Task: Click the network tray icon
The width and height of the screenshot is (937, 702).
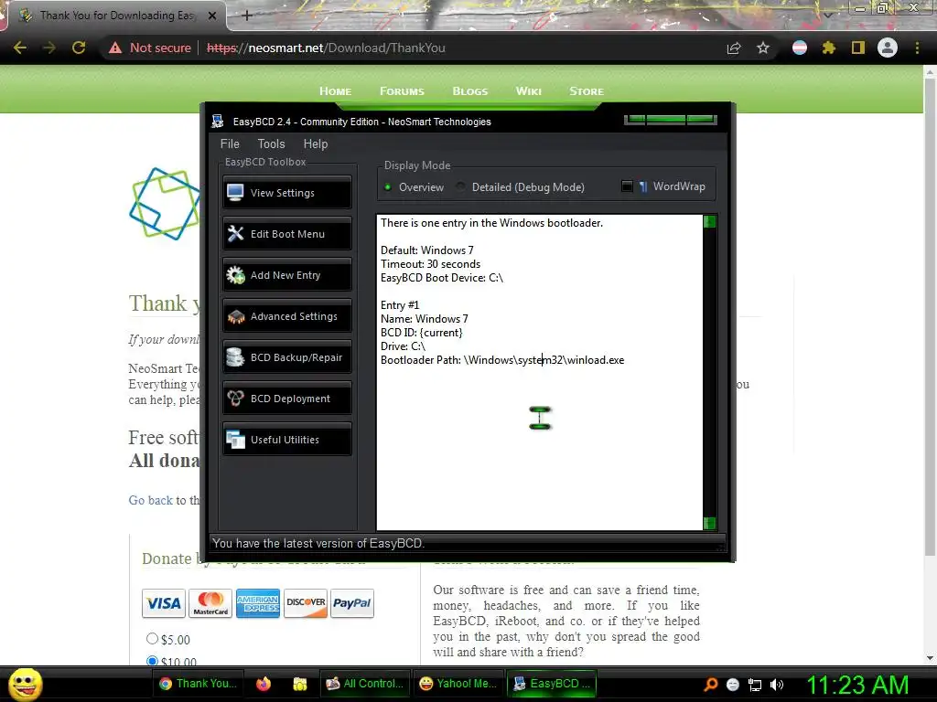Action: tap(755, 685)
